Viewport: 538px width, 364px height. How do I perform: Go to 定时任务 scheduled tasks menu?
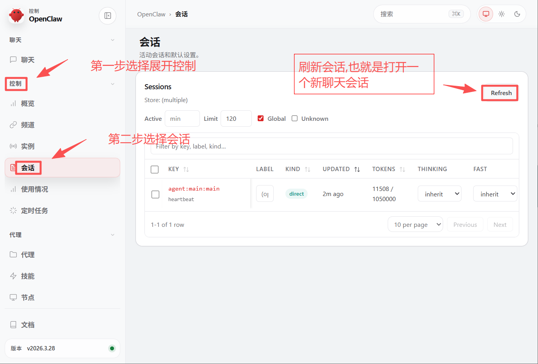pos(34,210)
